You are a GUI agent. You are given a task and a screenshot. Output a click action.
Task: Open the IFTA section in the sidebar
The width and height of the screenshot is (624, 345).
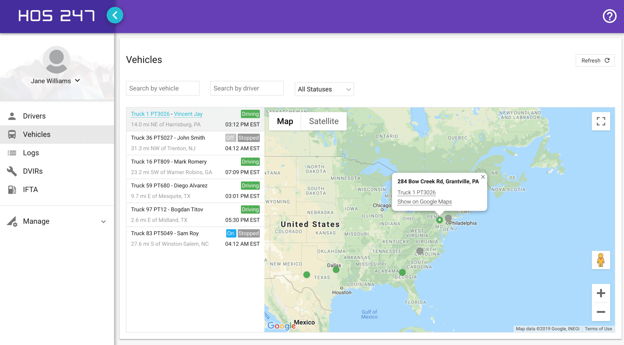(30, 189)
